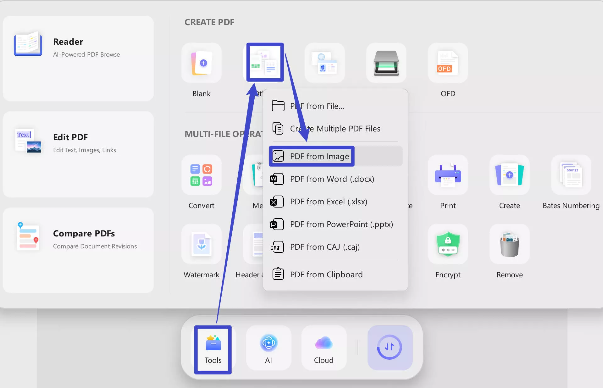Screen dimensions: 603x388
Task: Open the Convert tool
Action: (x=201, y=175)
